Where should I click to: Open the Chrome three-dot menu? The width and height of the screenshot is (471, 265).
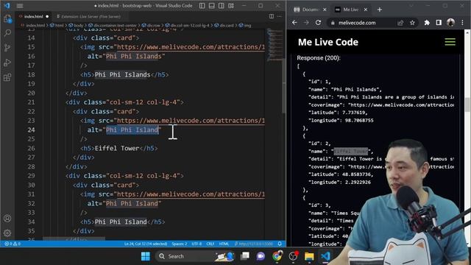click(x=463, y=23)
